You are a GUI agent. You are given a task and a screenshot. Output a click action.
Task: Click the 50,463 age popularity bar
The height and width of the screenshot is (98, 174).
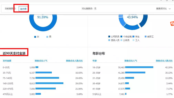tap(139, 67)
